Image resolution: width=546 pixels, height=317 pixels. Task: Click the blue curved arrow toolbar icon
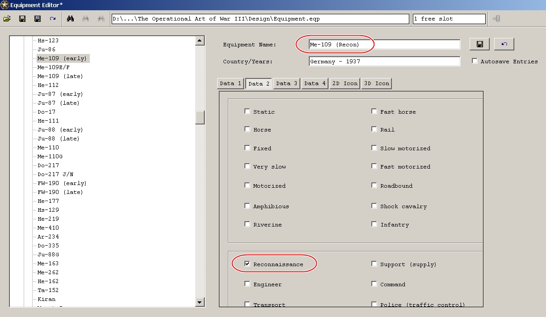pos(53,19)
